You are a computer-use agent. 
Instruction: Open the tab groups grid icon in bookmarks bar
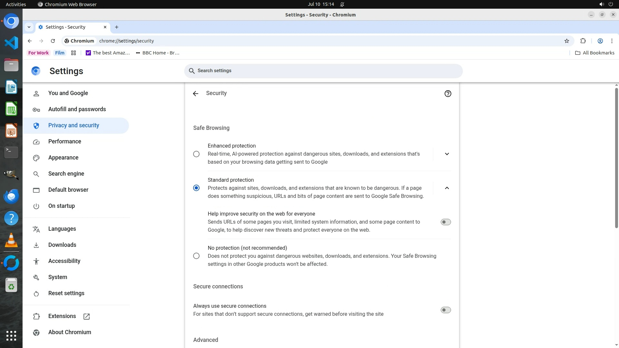coord(74,53)
